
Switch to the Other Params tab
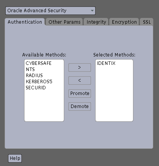pyautogui.click(x=65, y=22)
